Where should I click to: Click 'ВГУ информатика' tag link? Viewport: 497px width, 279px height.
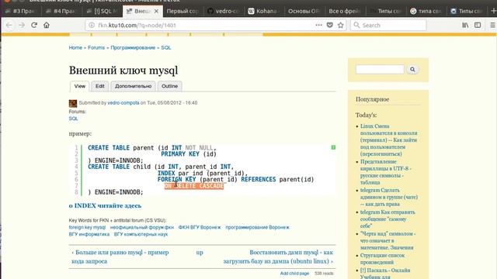point(89,234)
